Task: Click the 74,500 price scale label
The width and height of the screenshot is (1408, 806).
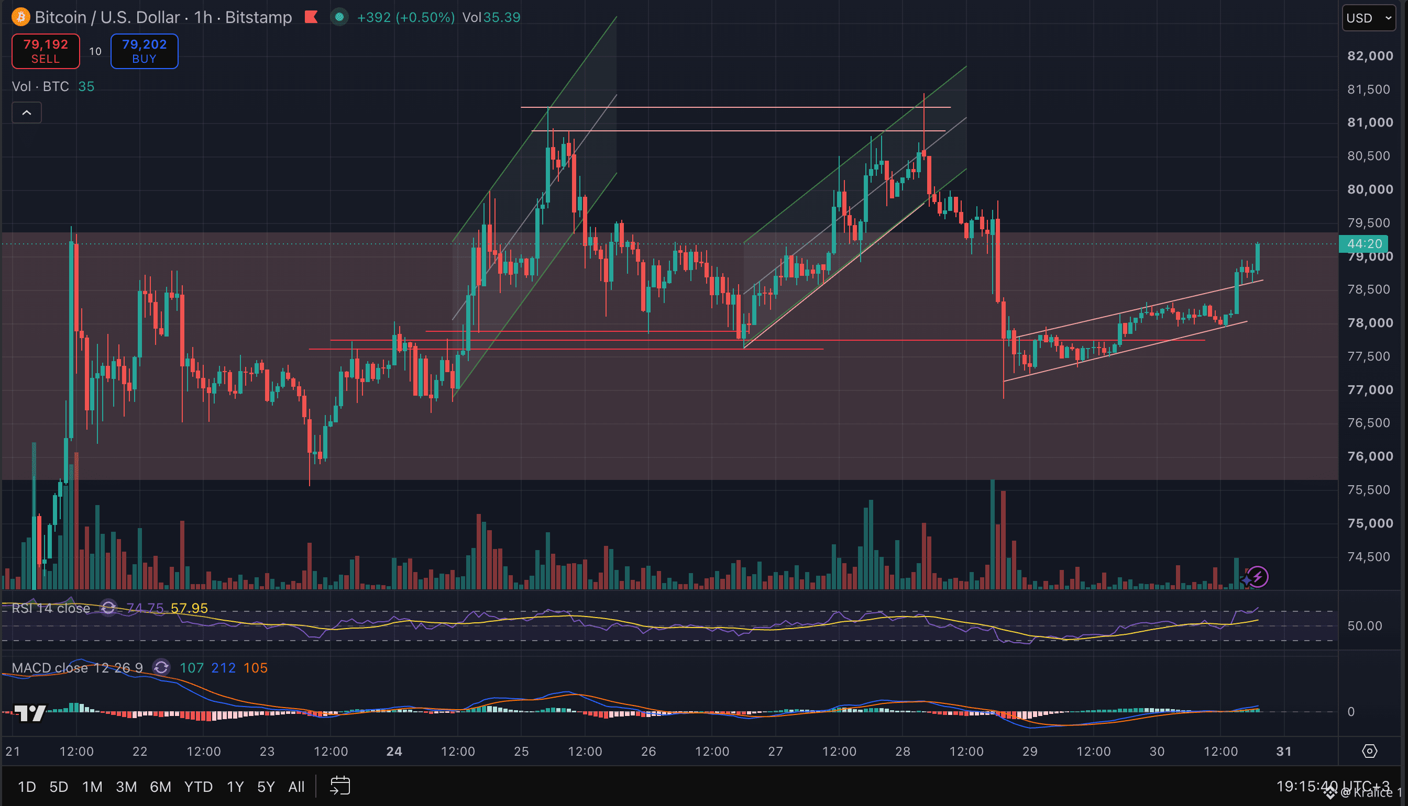Action: (x=1369, y=556)
